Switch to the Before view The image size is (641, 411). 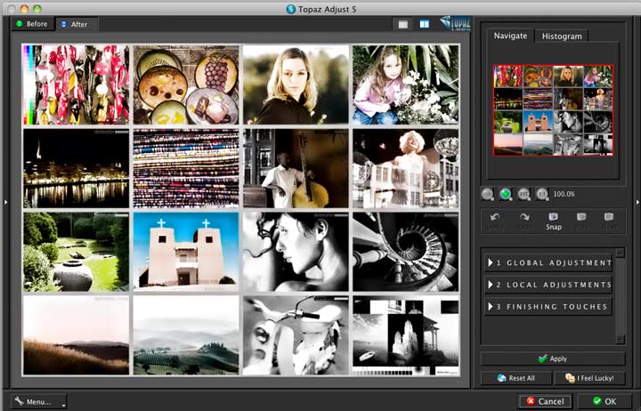tap(32, 24)
